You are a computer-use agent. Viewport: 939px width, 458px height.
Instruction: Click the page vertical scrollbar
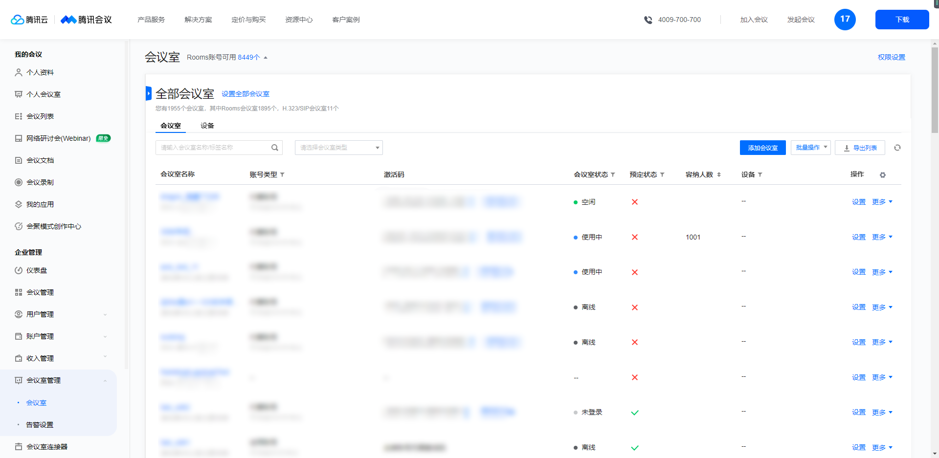(935, 90)
